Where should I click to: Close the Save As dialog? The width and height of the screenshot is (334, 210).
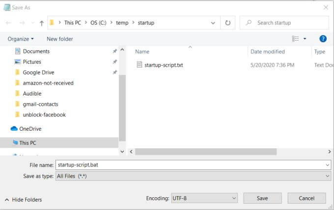pos(326,8)
